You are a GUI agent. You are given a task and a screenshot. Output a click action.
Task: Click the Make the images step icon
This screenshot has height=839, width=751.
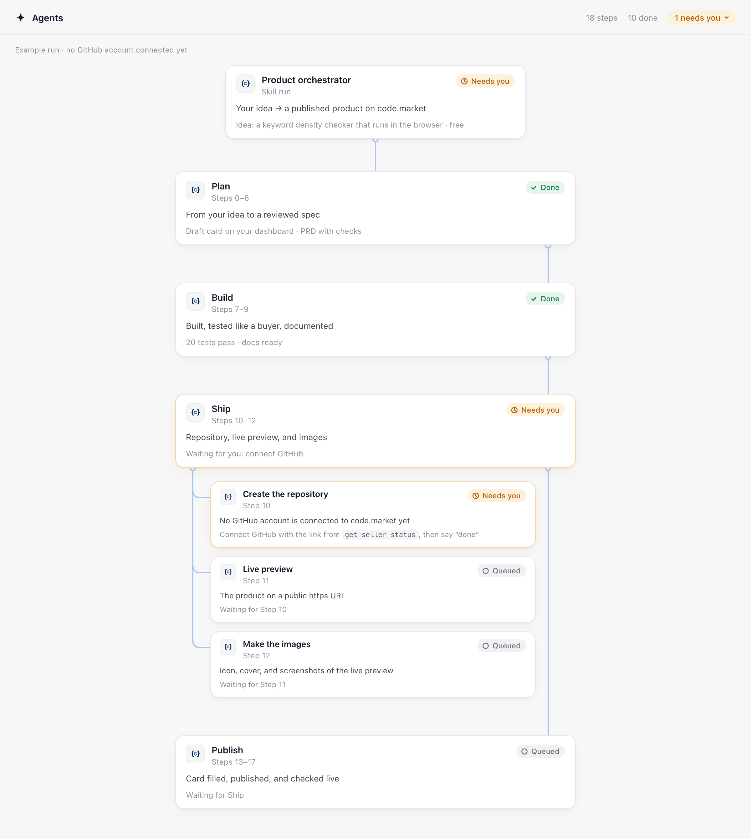[228, 647]
